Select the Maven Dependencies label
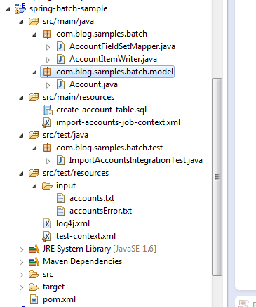 [82, 261]
